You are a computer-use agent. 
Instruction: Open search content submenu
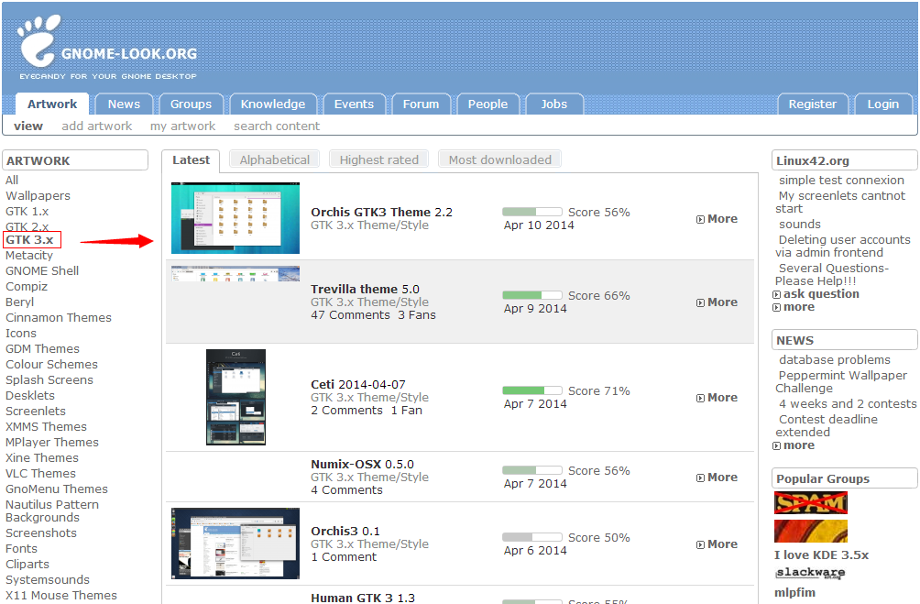[x=277, y=126]
